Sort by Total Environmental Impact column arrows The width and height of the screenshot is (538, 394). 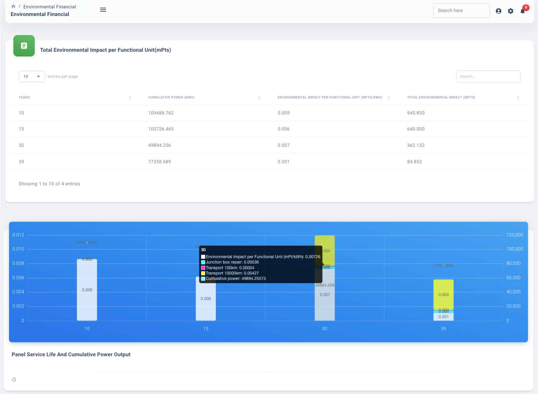click(x=518, y=98)
